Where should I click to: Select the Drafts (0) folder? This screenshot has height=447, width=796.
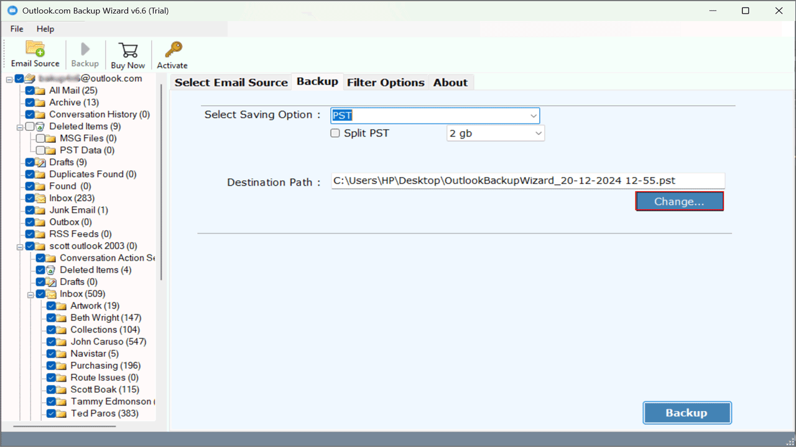[x=78, y=282]
